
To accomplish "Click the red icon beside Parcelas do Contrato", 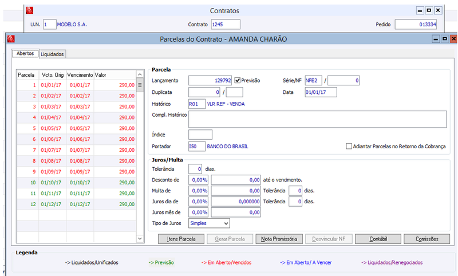I will (11, 39).
